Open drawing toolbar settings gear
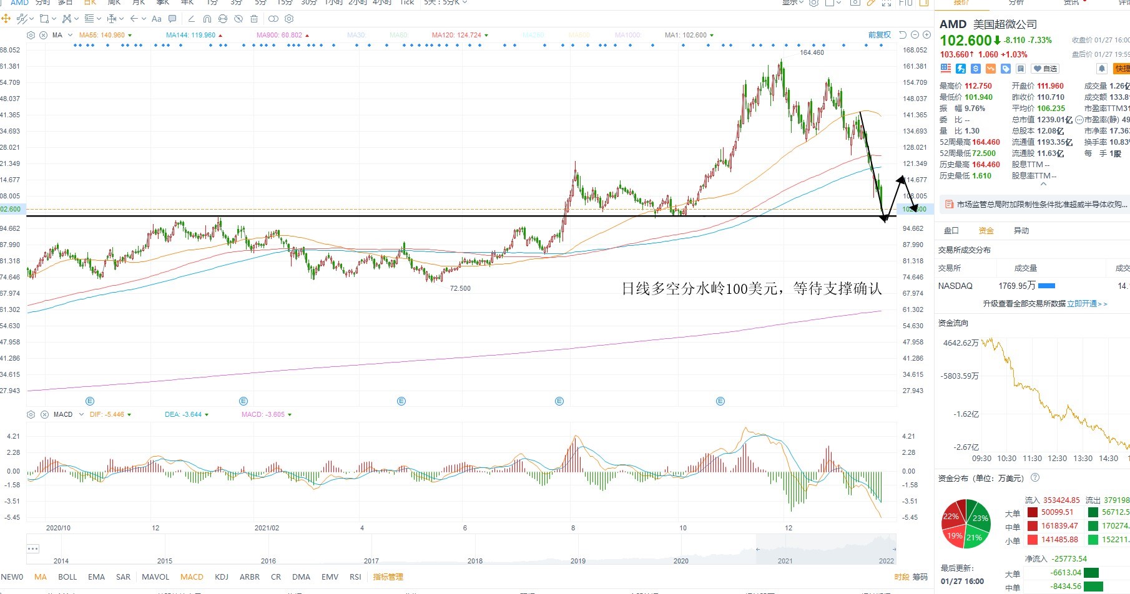The height and width of the screenshot is (594, 1130). coord(289,19)
